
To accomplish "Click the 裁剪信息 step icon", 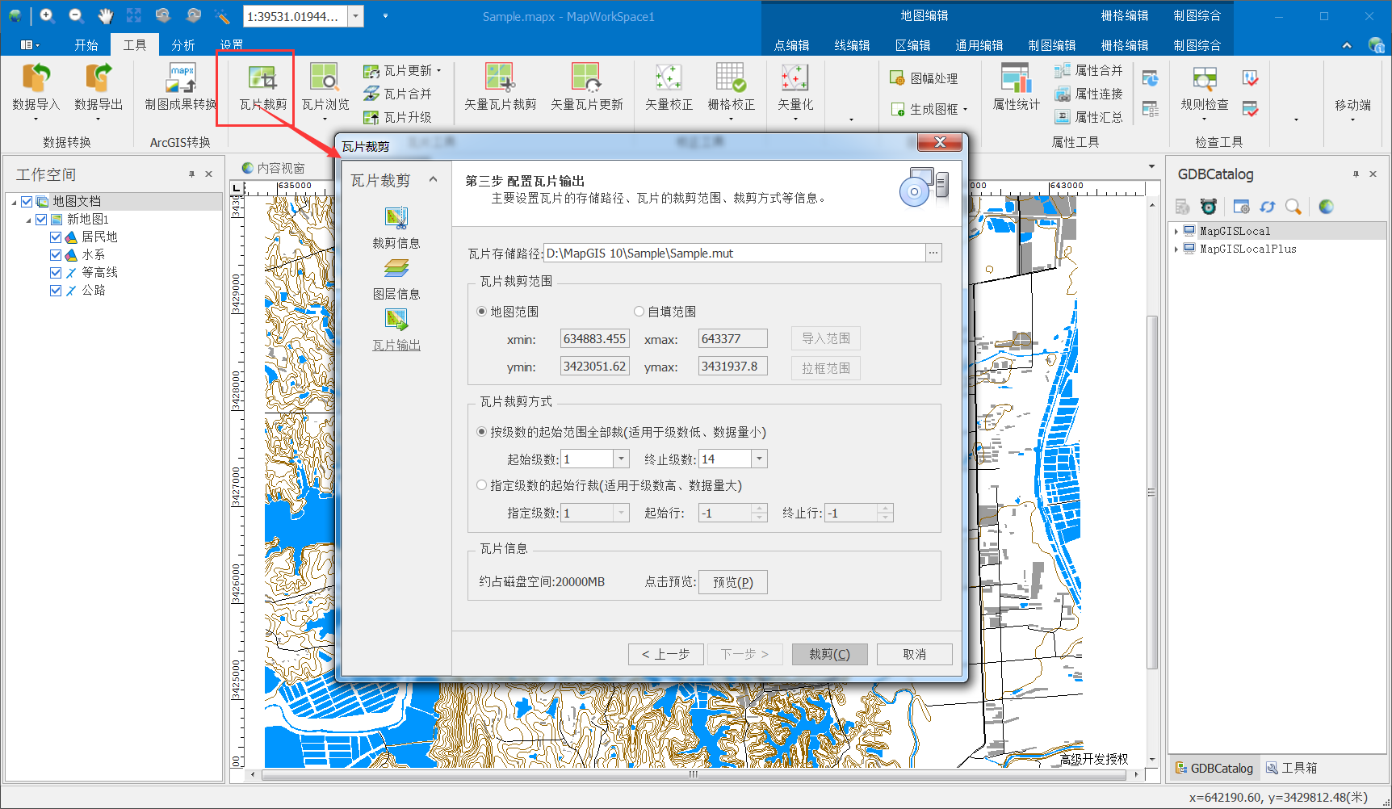I will [x=396, y=217].
